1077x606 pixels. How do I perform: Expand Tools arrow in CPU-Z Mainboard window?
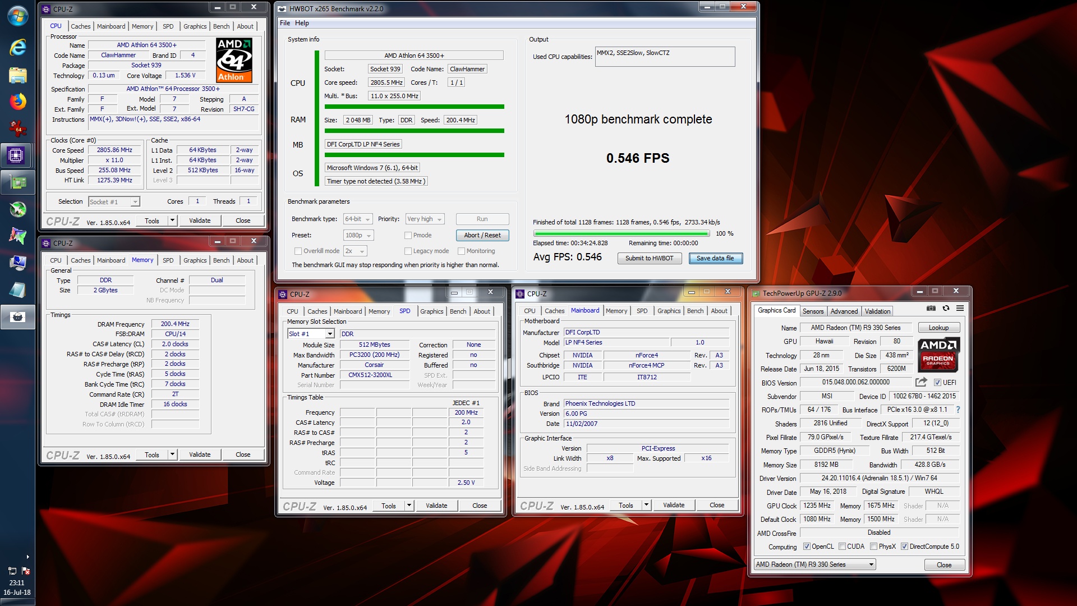coord(647,505)
